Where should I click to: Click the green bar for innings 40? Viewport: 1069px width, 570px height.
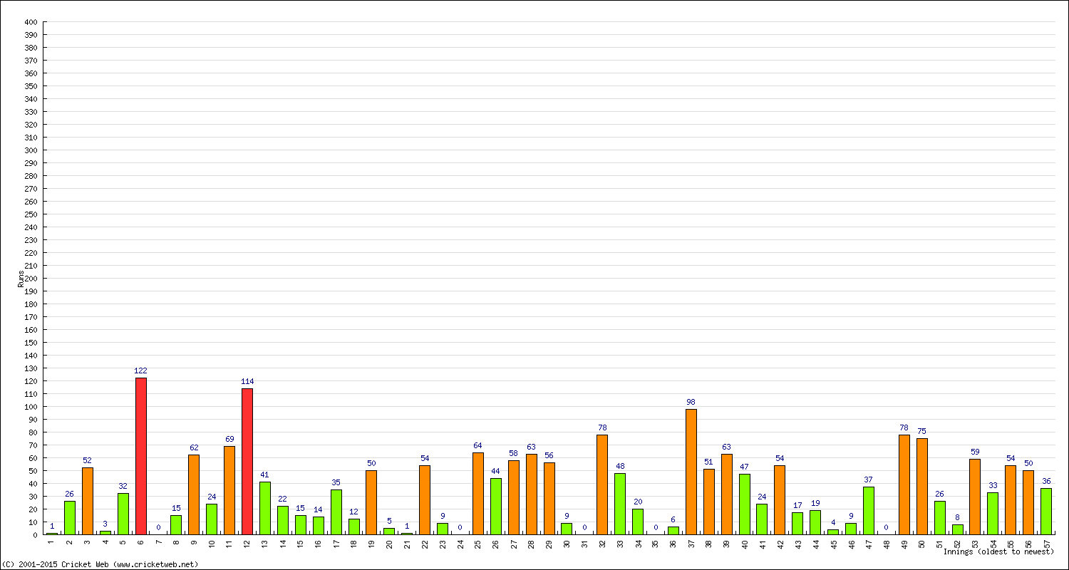click(745, 504)
